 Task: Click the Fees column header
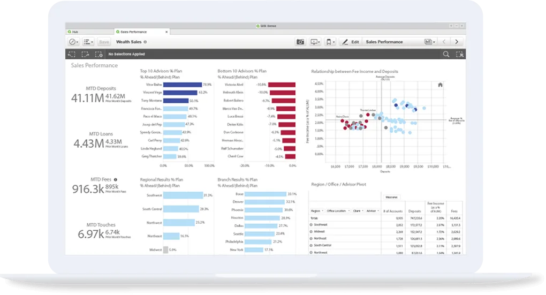click(454, 211)
